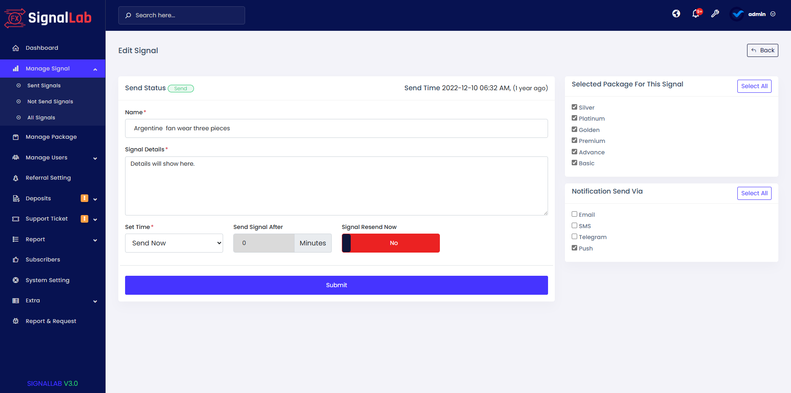This screenshot has height=393, width=791.
Task: Open the Sent Signals menu item
Action: 44,85
